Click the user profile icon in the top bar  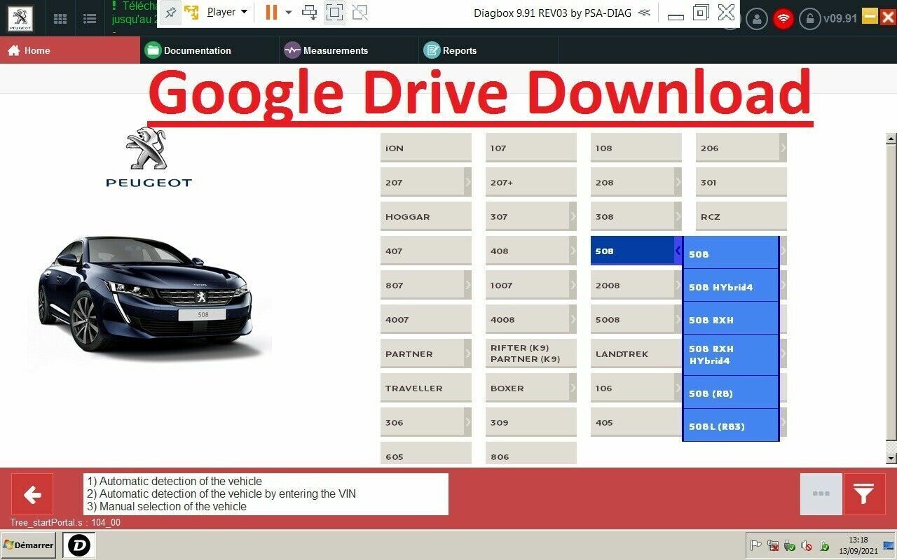click(x=757, y=19)
